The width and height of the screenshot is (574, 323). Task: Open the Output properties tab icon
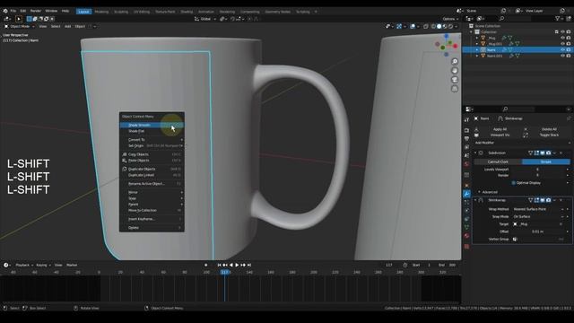tap(466, 139)
